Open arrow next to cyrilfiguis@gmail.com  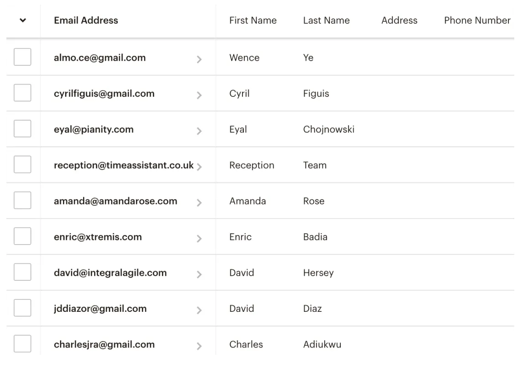199,96
